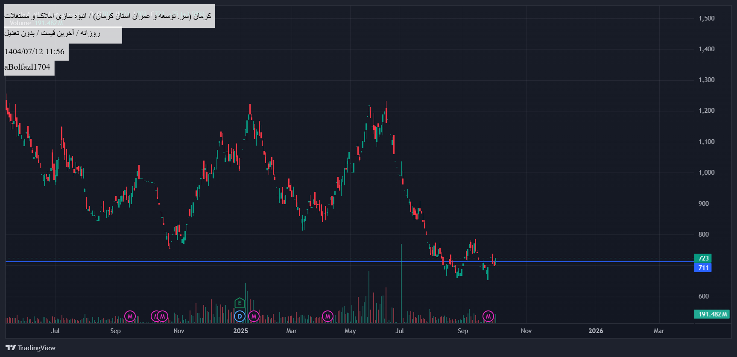This screenshot has width=737, height=357.
Task: Click the 1,500 price scale label
Action: point(706,18)
